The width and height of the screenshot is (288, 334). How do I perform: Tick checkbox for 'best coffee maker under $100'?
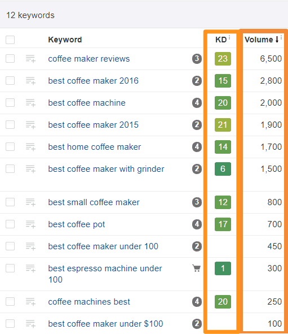(10, 324)
